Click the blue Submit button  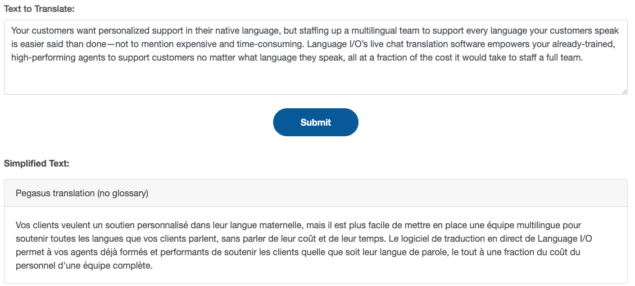(x=315, y=122)
